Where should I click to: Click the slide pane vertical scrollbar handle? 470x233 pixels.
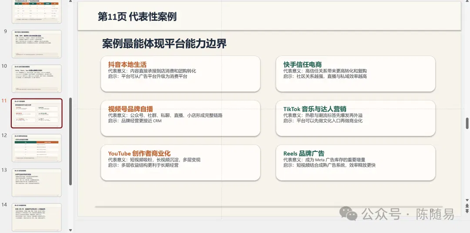(467, 123)
